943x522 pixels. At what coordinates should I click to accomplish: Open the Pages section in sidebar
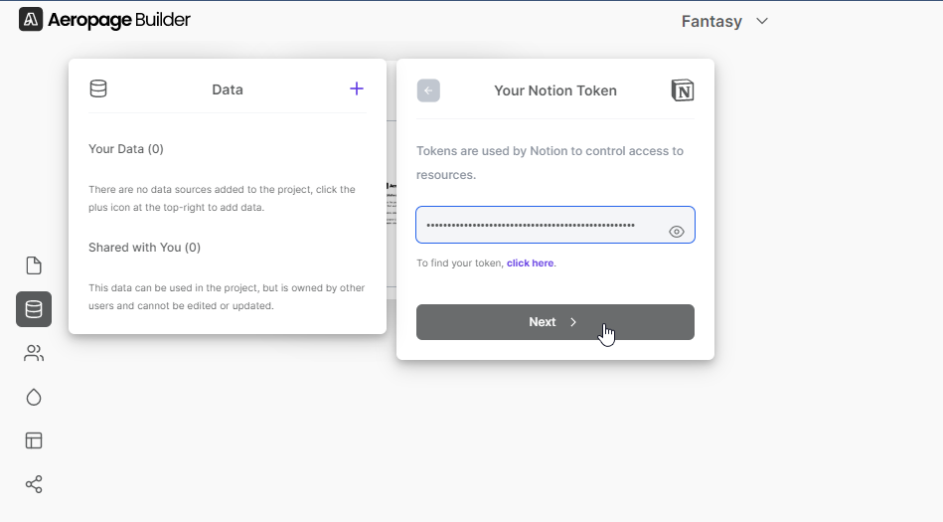tap(34, 265)
